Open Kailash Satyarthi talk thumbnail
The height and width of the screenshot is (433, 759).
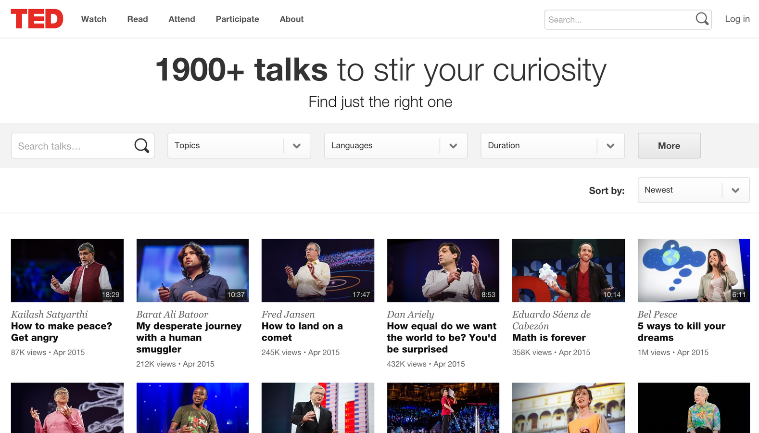67,270
